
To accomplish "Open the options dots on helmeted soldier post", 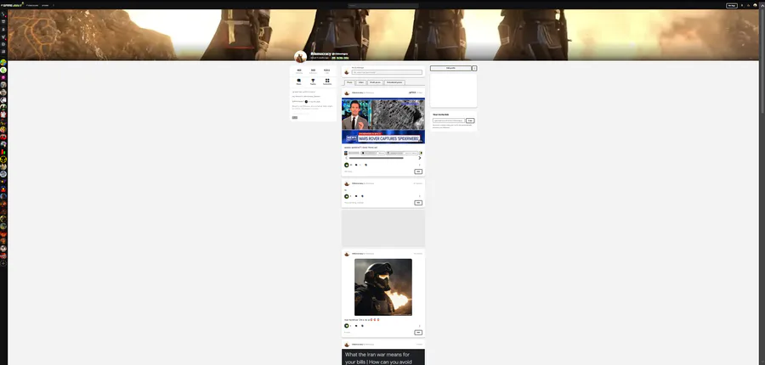I will click(420, 325).
